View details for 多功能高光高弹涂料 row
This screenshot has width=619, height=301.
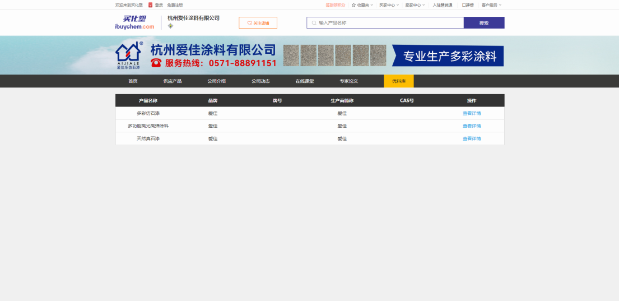point(472,126)
